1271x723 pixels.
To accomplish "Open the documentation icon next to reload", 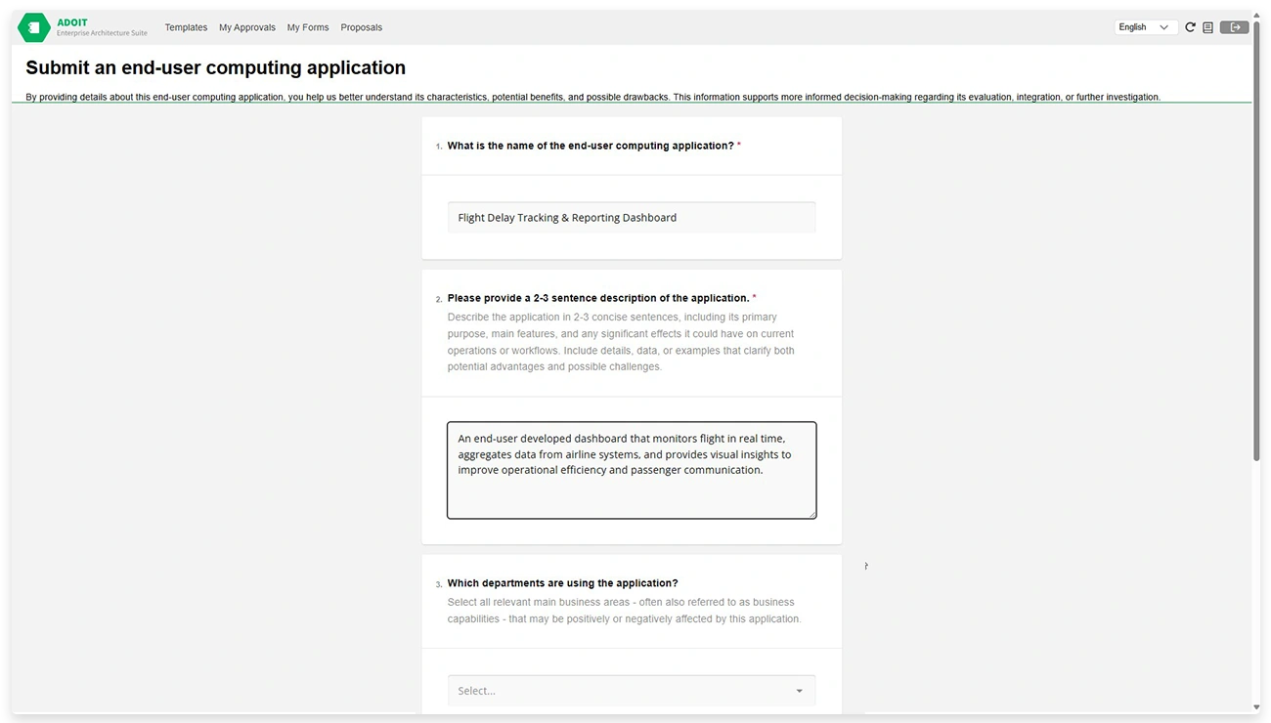I will [x=1209, y=27].
